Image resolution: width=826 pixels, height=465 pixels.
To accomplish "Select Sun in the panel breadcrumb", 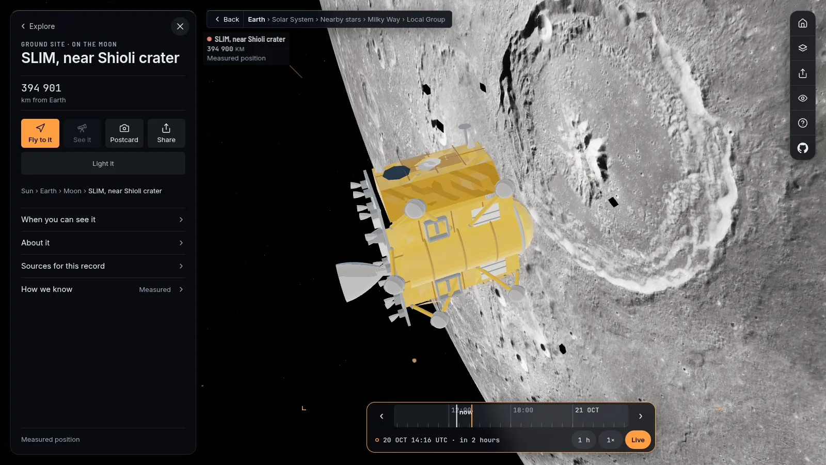I will click(x=27, y=191).
